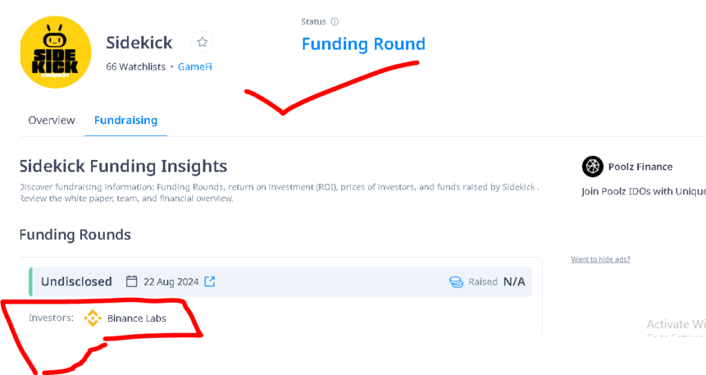Select the Fundraising tab

click(x=125, y=120)
